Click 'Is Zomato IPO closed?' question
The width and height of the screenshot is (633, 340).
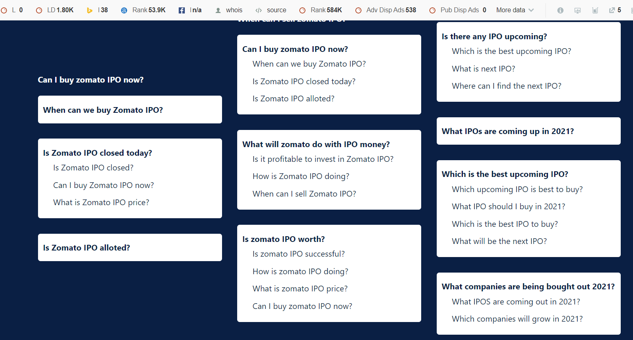click(93, 168)
